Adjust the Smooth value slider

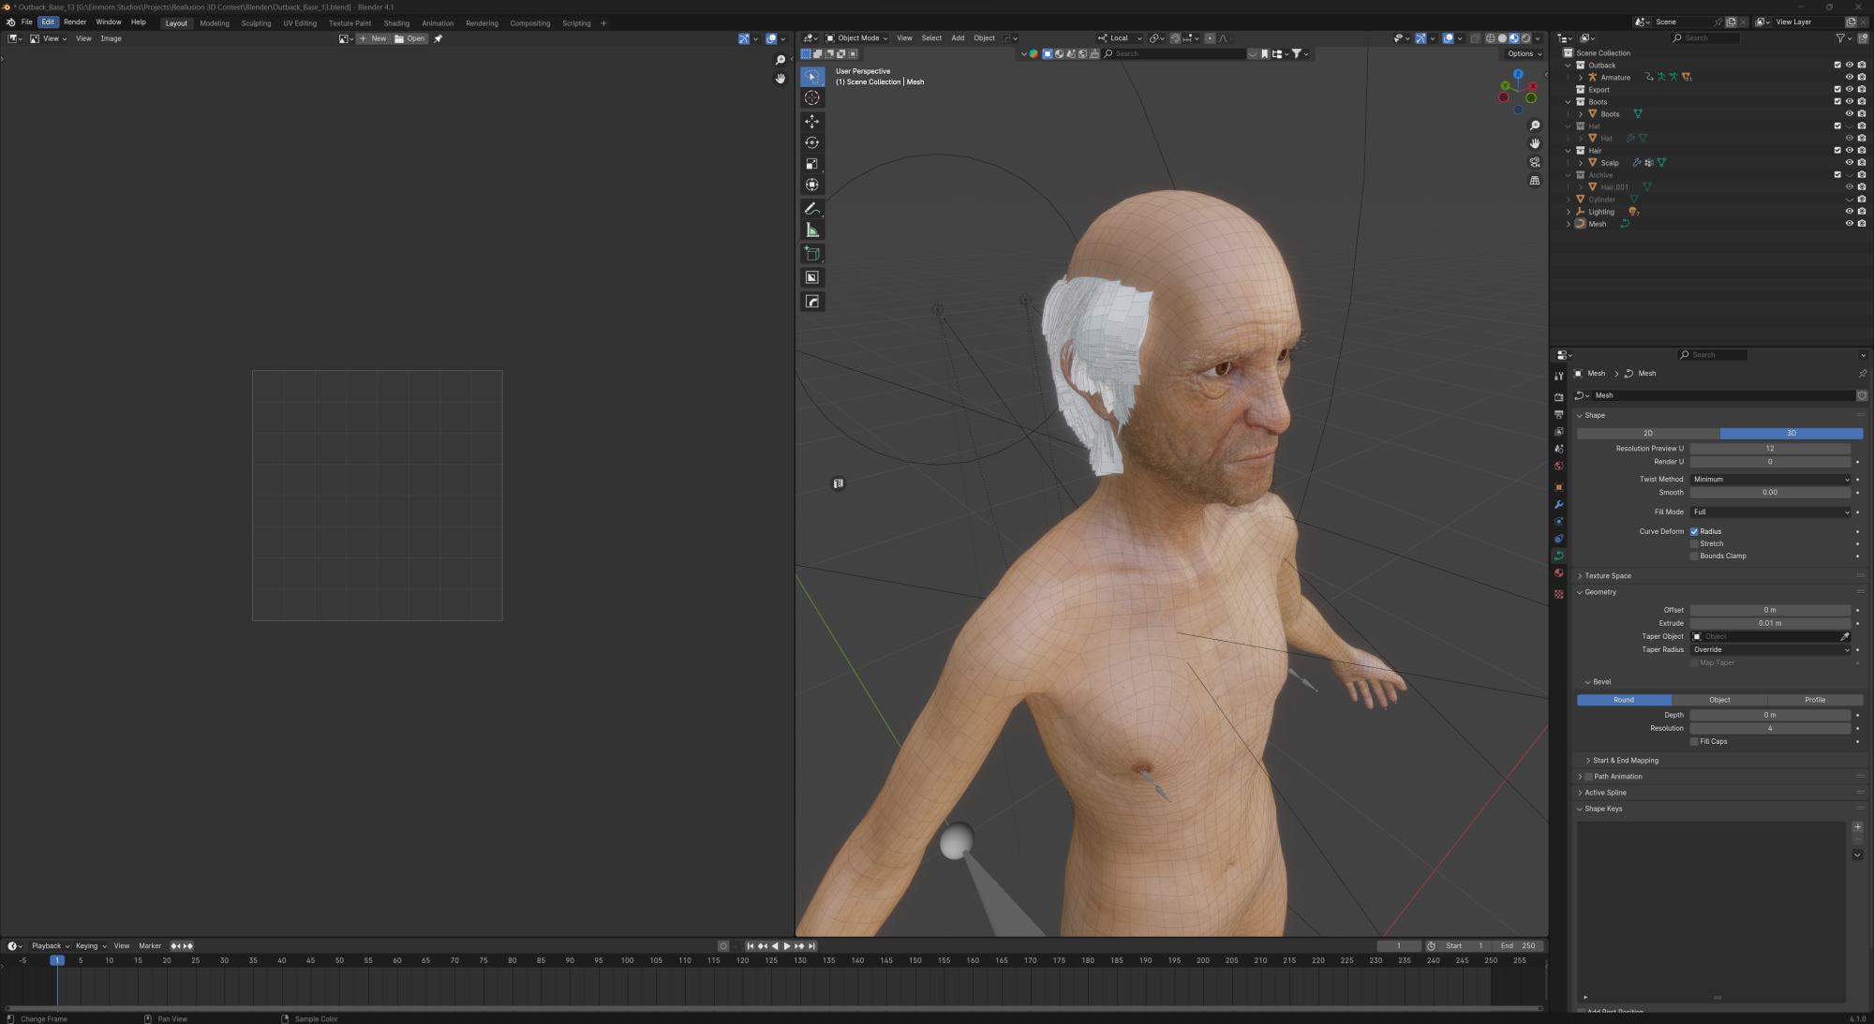(x=1770, y=492)
